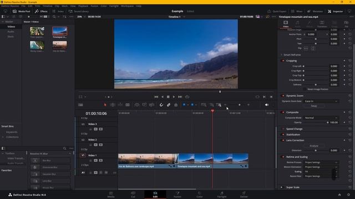This screenshot has width=355, height=199.
Task: Switch to the Cut page
Action: (x=133, y=195)
